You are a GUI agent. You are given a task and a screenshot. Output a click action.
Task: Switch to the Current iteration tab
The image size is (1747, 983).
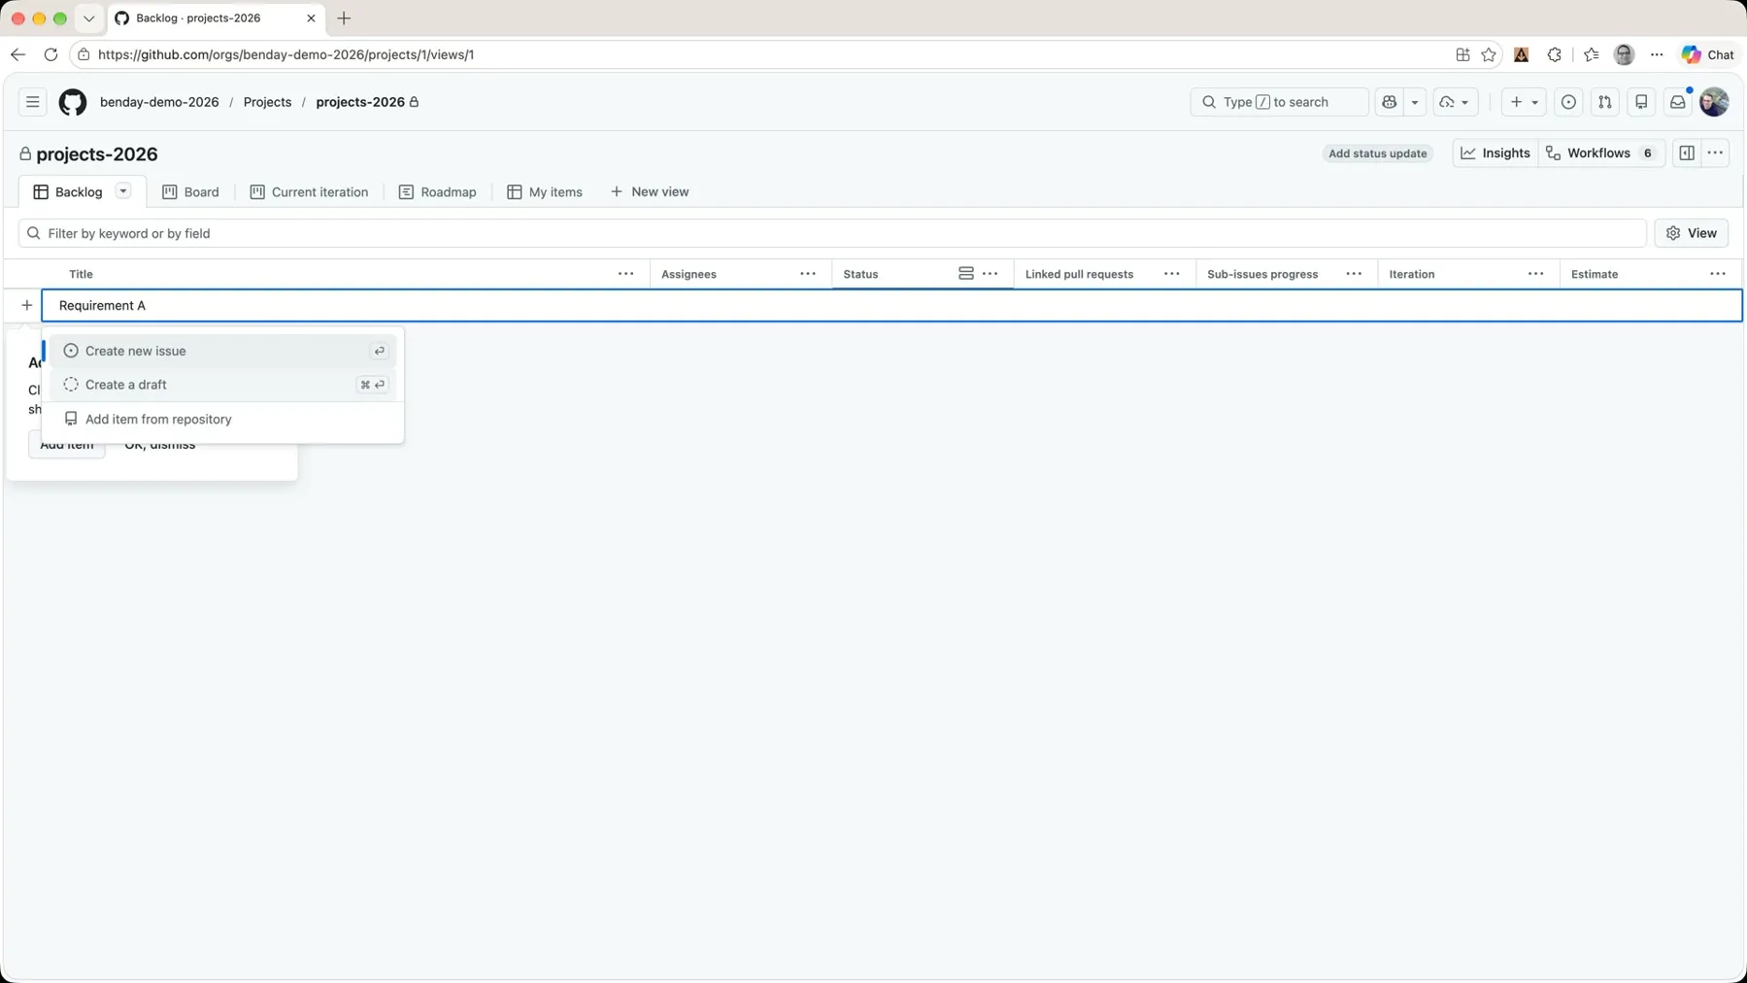tap(309, 192)
